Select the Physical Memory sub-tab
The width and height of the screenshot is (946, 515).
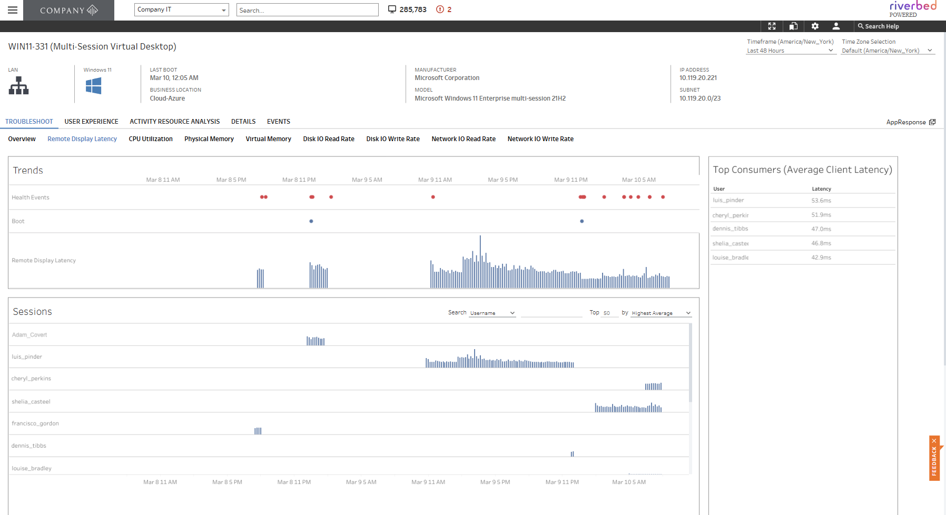[x=209, y=139]
